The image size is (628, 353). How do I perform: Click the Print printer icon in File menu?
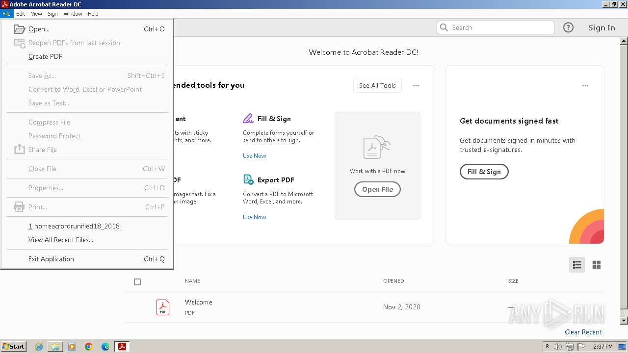(19, 207)
